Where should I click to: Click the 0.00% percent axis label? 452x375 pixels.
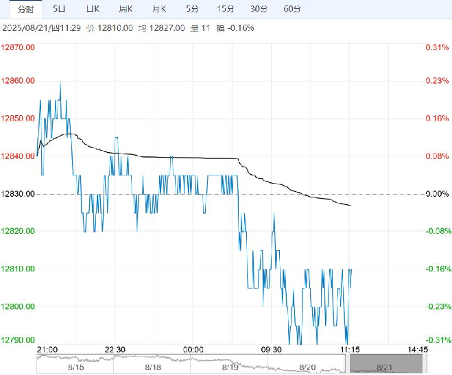point(437,194)
